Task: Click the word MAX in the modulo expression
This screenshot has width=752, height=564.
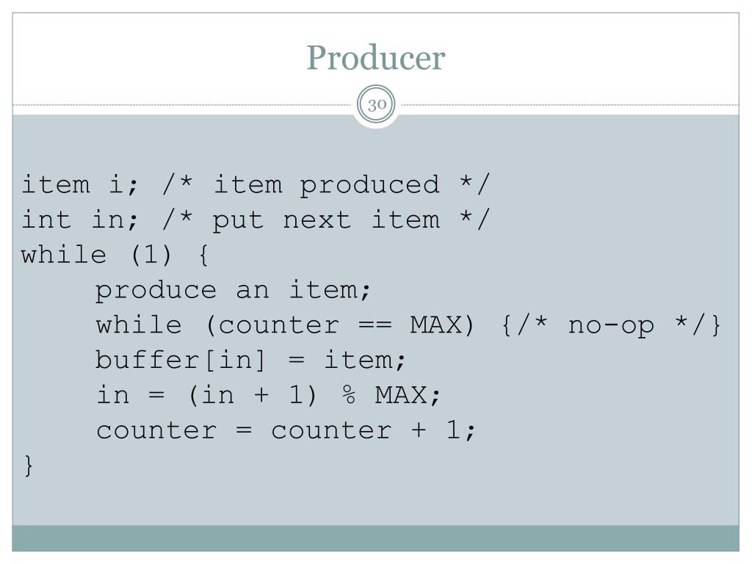Action: tap(401, 395)
